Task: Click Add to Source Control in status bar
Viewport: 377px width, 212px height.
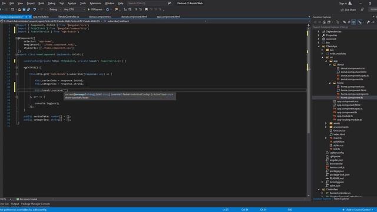Action: (358, 210)
